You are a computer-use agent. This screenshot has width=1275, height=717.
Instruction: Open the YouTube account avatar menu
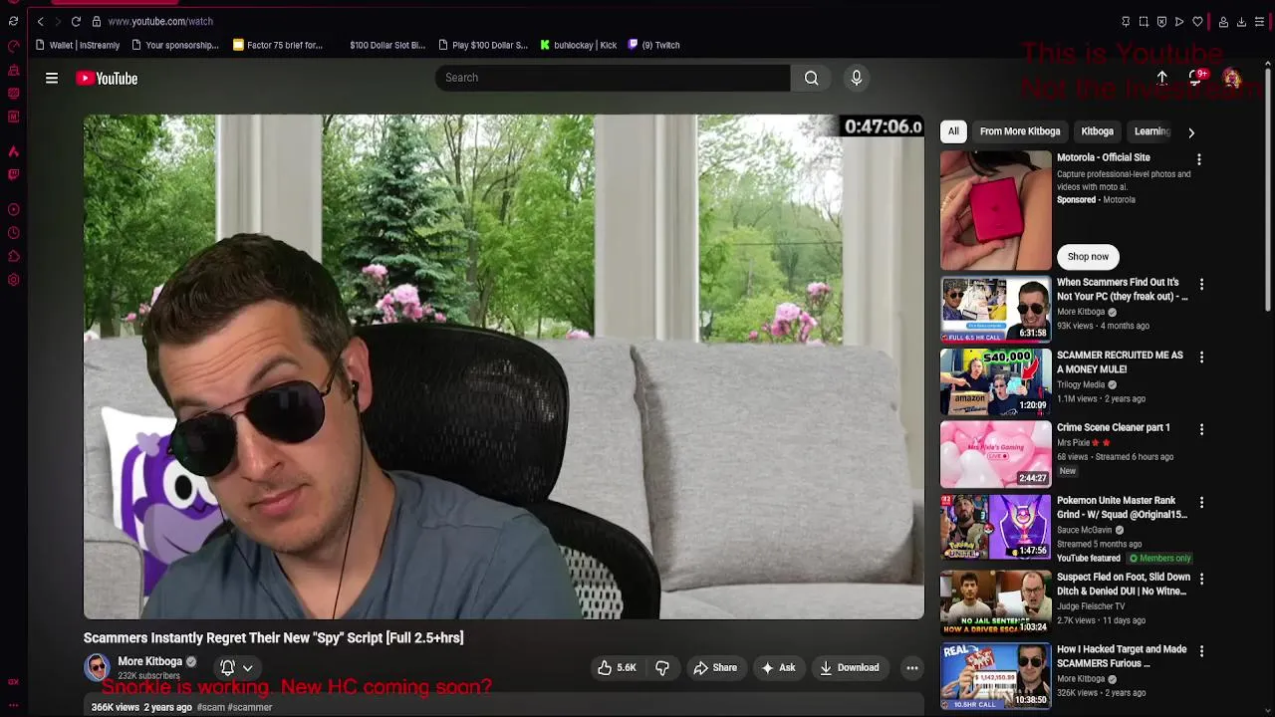(x=1232, y=79)
